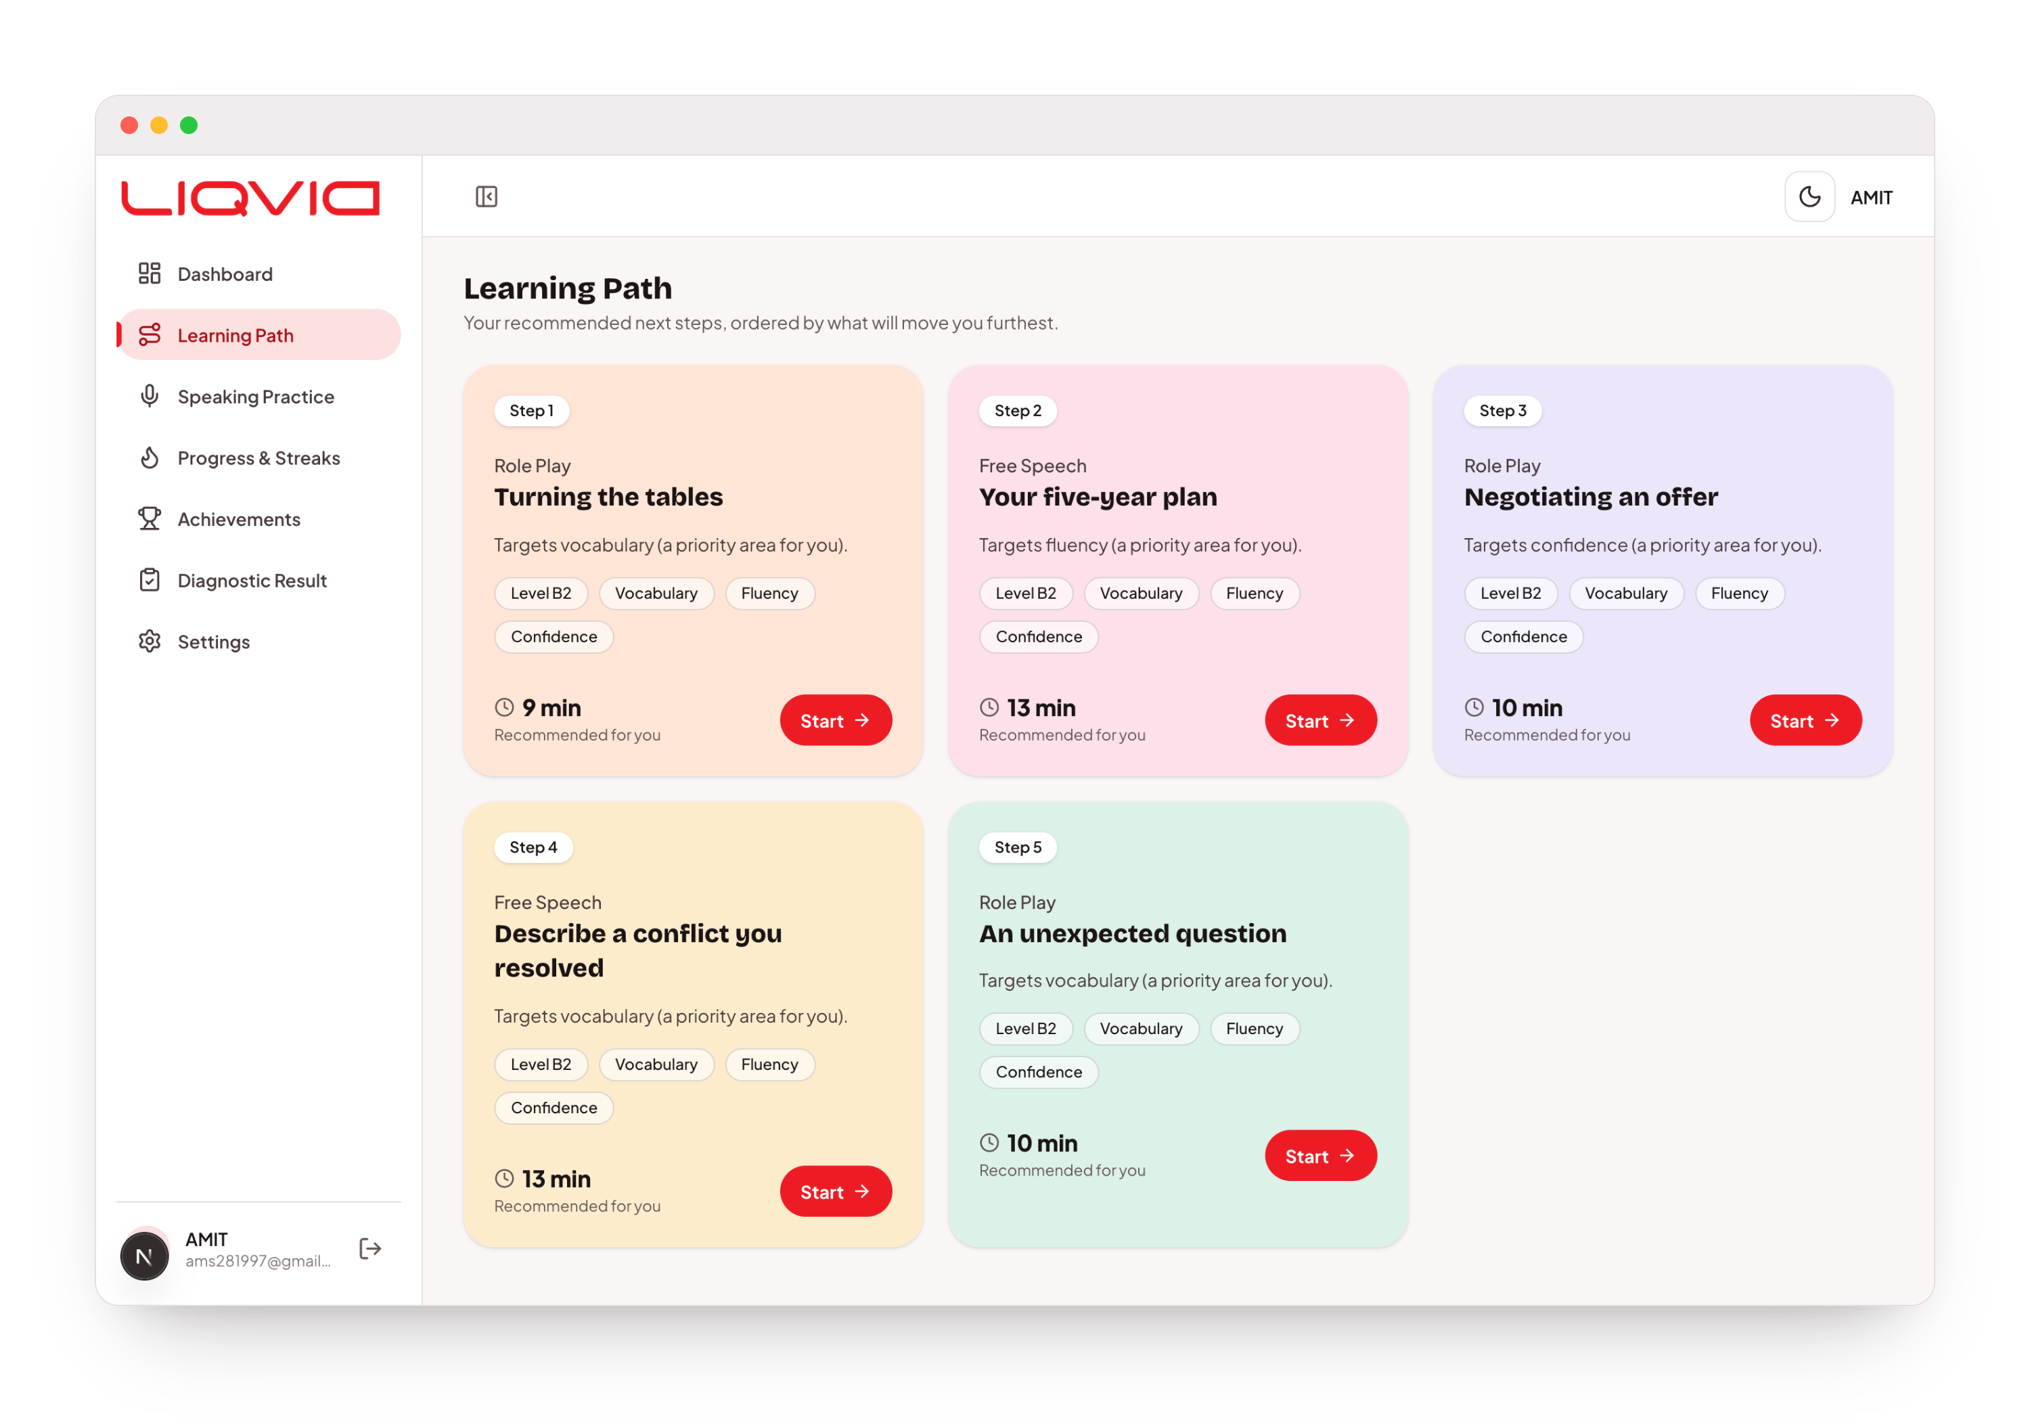This screenshot has height=1428, width=2030.
Task: Click An unexpected question title
Action: 1133,934
